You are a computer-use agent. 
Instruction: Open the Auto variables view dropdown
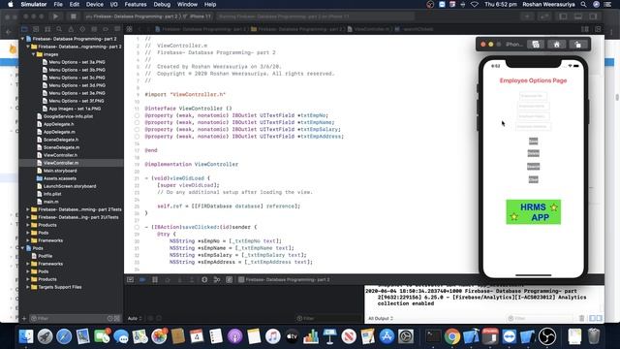coord(135,318)
